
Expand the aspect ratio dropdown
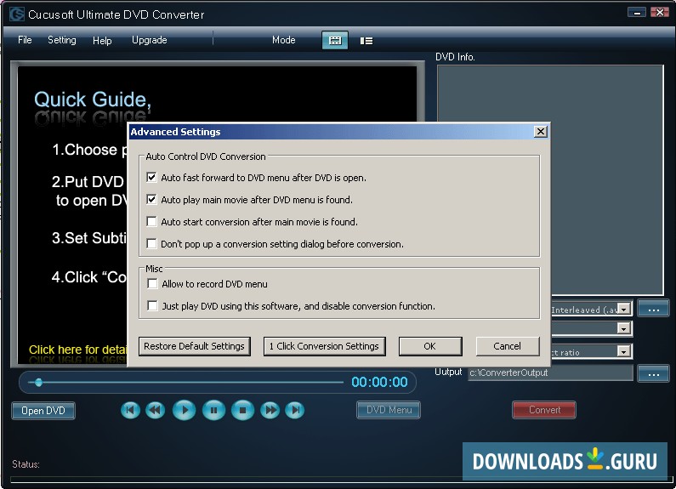624,351
